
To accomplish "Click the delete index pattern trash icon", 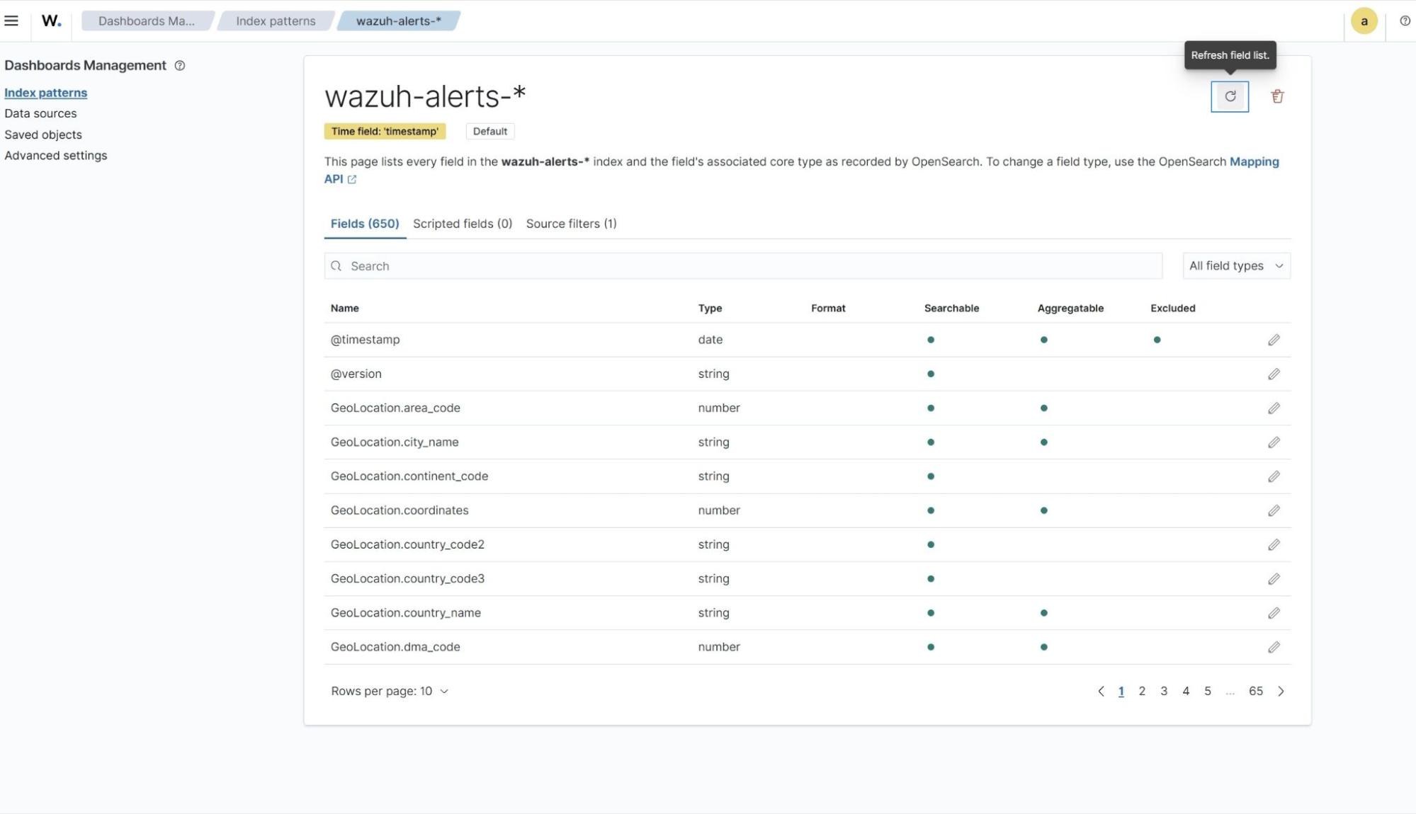I will click(1277, 96).
